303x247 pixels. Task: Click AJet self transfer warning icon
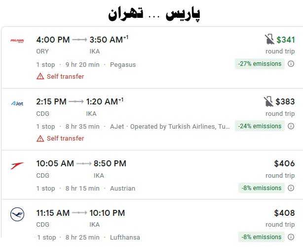(x=40, y=138)
